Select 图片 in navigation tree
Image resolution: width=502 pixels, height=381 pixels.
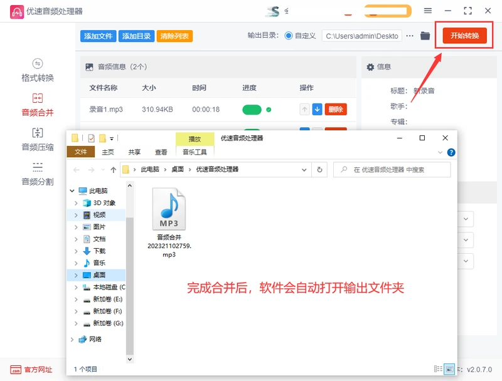click(x=99, y=227)
